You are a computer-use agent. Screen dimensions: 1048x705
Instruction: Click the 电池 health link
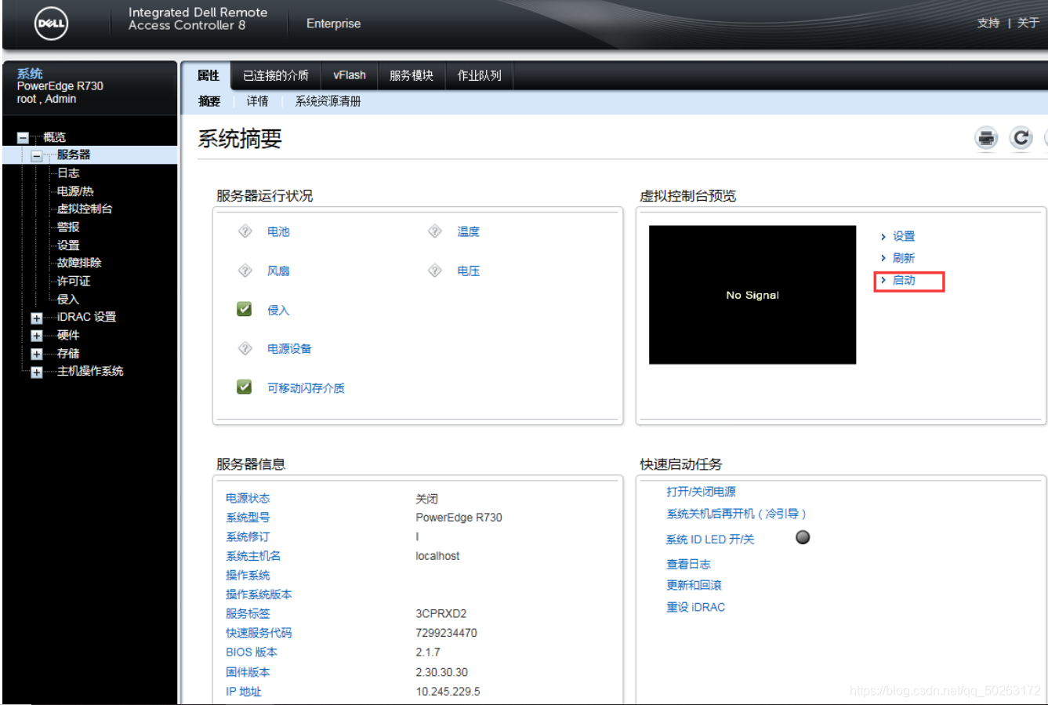coord(278,231)
